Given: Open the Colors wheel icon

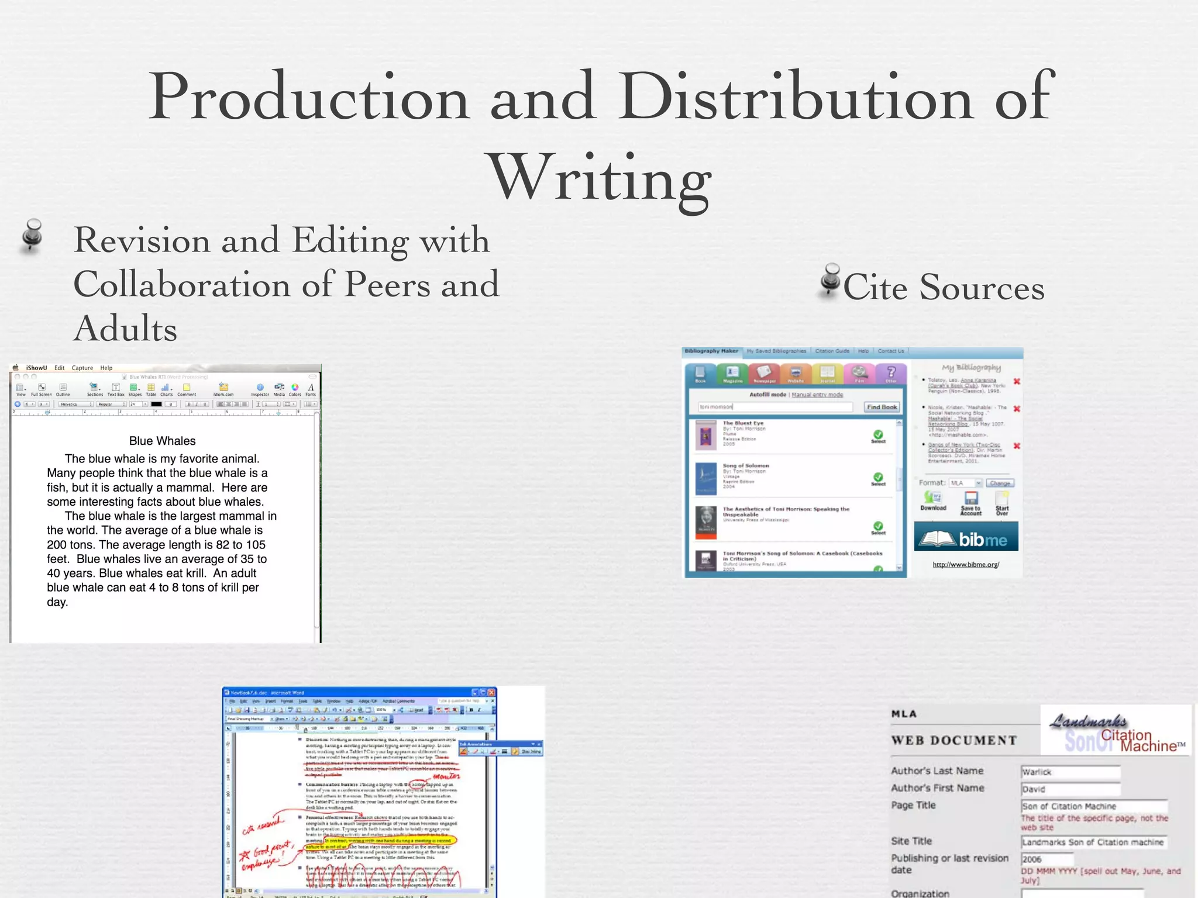Looking at the screenshot, I should (295, 387).
